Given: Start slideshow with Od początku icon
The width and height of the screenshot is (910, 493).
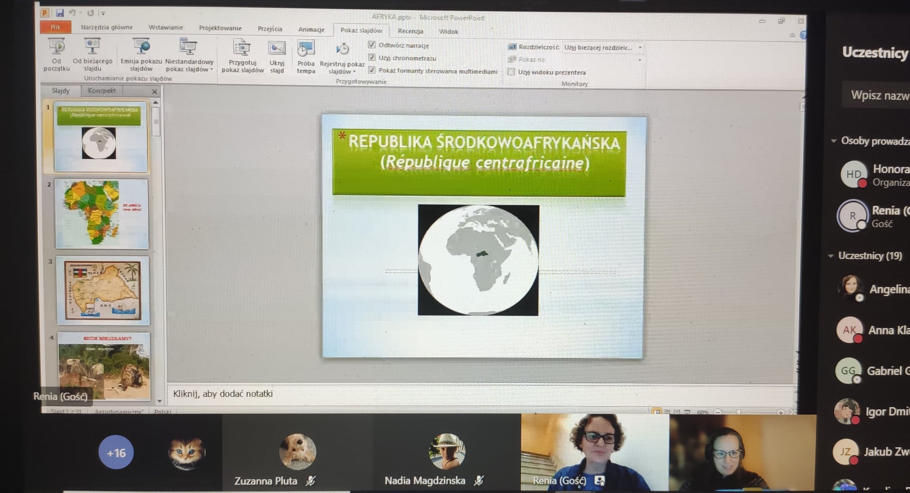Looking at the screenshot, I should 57,47.
